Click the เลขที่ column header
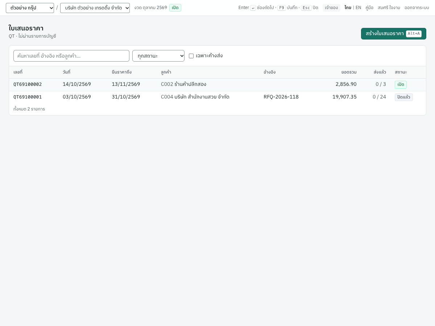Screen dimensions: 435x326 click(18, 72)
